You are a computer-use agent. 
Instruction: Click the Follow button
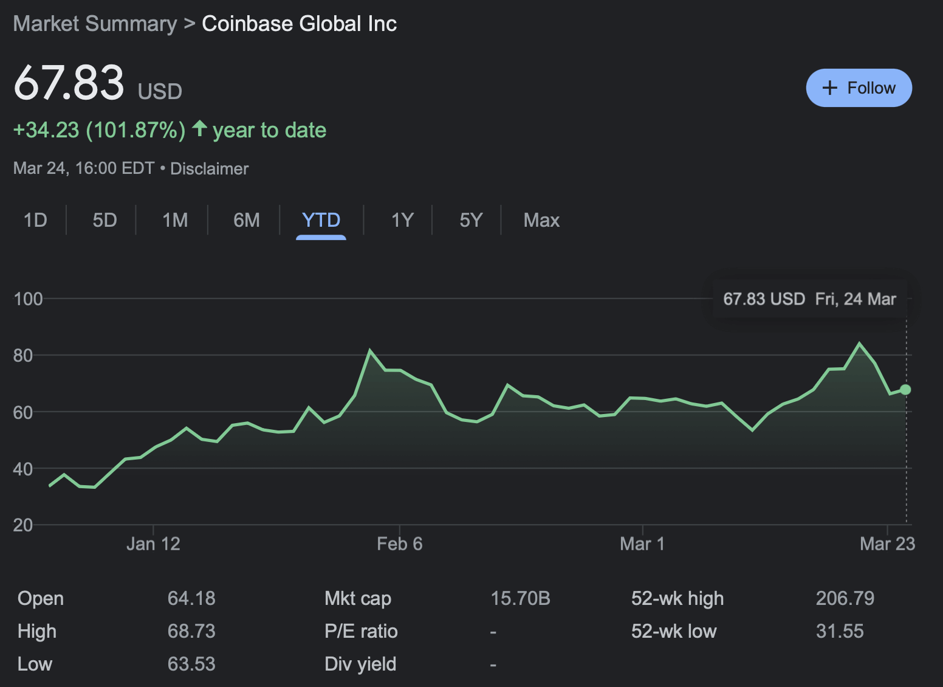859,88
